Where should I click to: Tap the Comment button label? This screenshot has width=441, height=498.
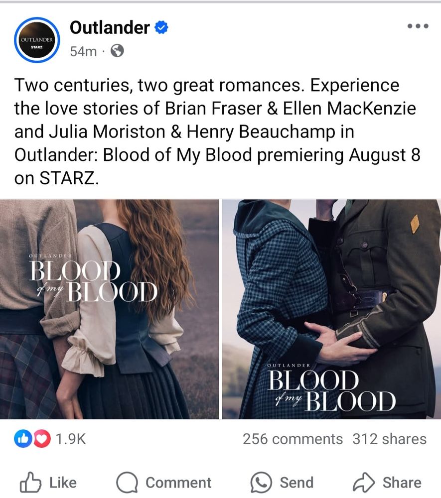point(178,483)
